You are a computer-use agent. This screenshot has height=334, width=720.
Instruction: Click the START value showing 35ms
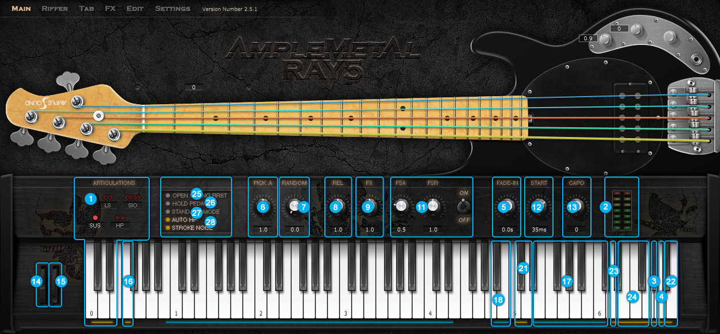click(x=540, y=230)
